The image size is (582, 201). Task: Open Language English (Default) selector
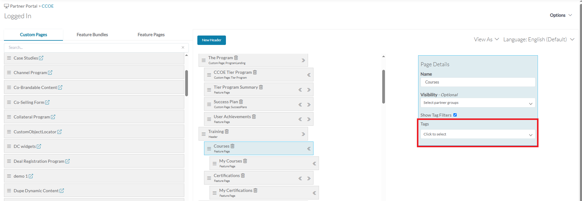(x=539, y=39)
